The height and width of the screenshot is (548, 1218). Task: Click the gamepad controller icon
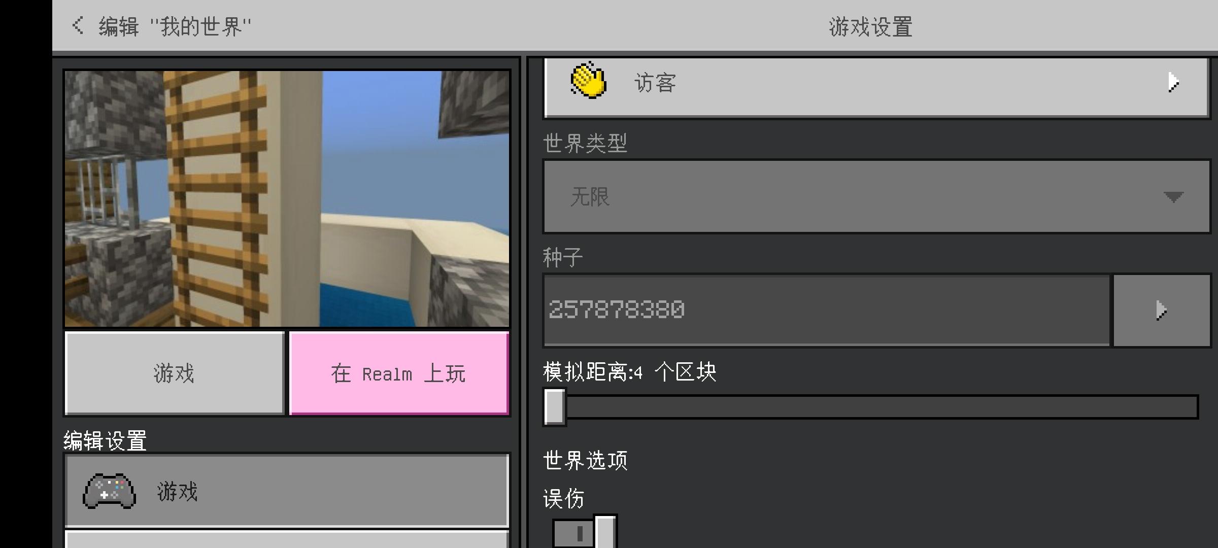[x=109, y=491]
